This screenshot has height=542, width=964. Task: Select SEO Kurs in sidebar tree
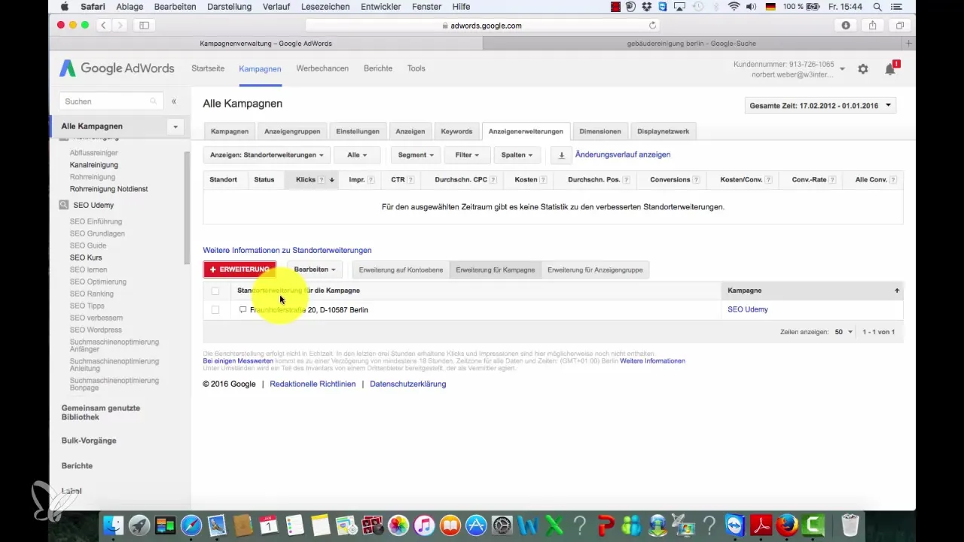tap(86, 257)
